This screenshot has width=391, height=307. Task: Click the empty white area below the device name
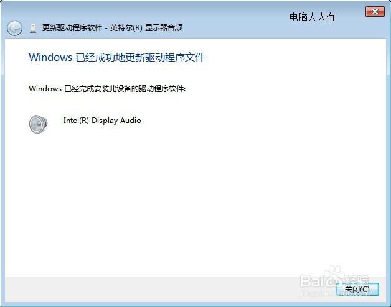click(195, 199)
